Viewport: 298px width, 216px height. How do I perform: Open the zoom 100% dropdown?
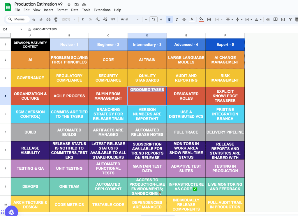coord(68,20)
